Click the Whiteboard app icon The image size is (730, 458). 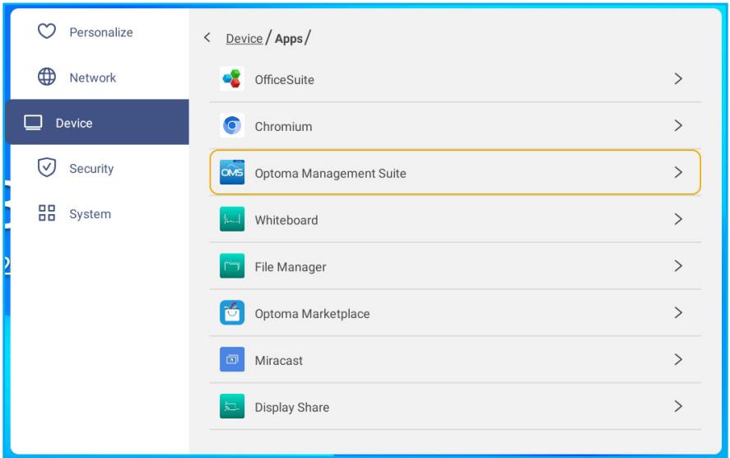tap(232, 219)
